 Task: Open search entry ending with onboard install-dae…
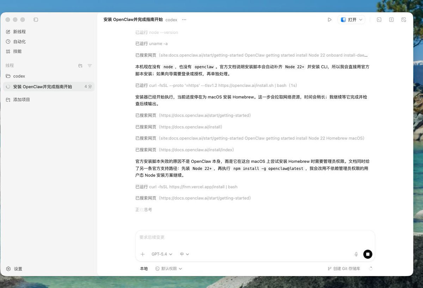pos(252,55)
